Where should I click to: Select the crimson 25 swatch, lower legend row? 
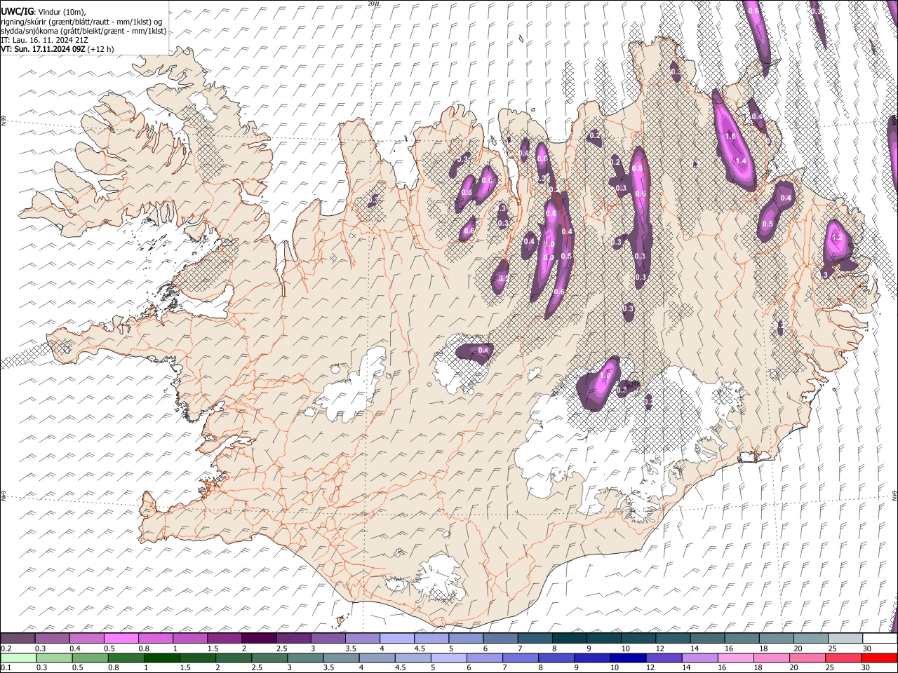pos(844,658)
